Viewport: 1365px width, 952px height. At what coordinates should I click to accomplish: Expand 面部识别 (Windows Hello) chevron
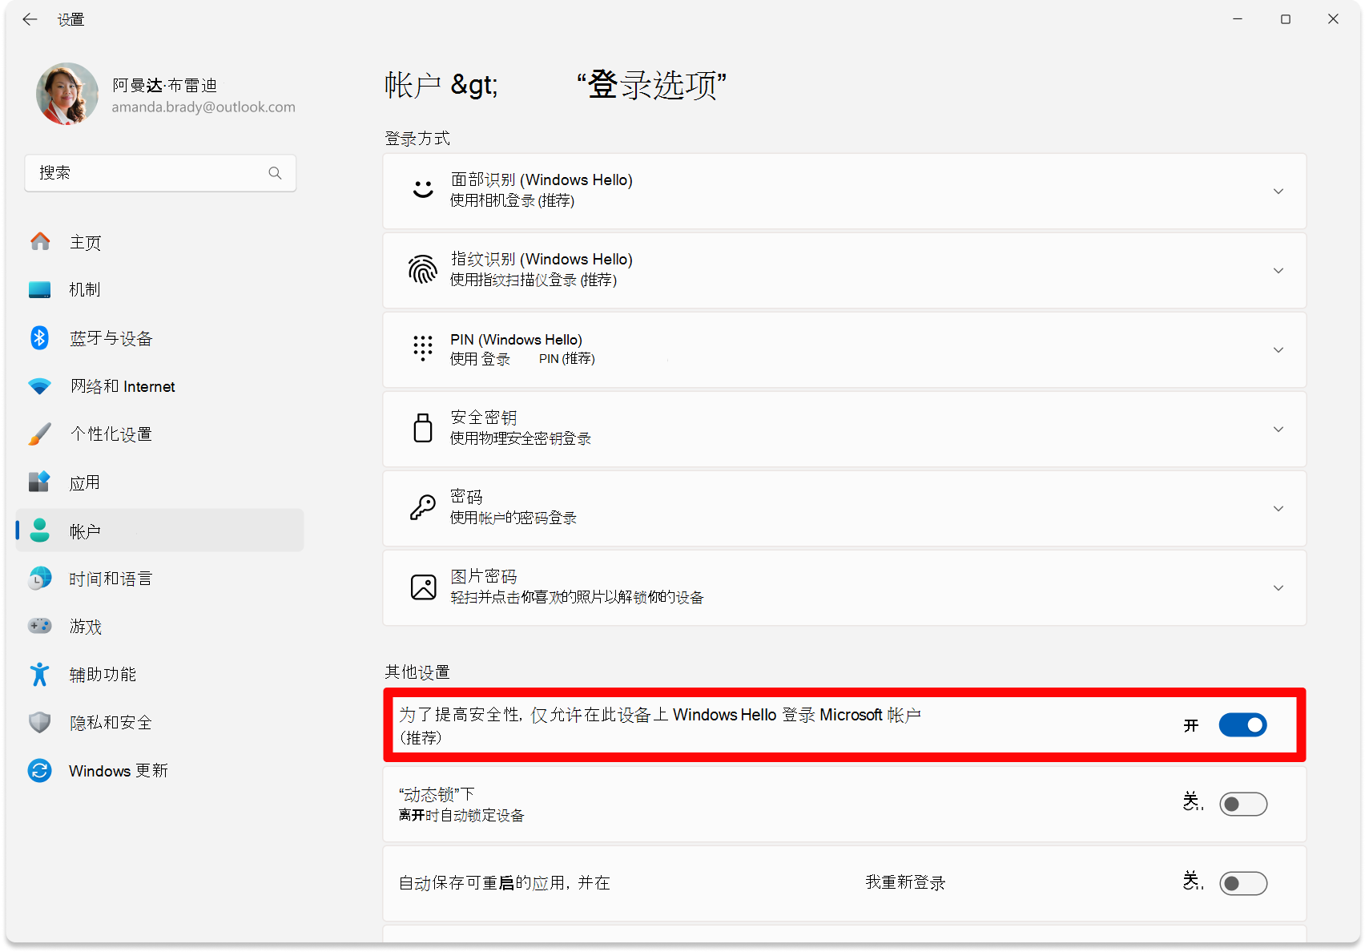point(1278,192)
